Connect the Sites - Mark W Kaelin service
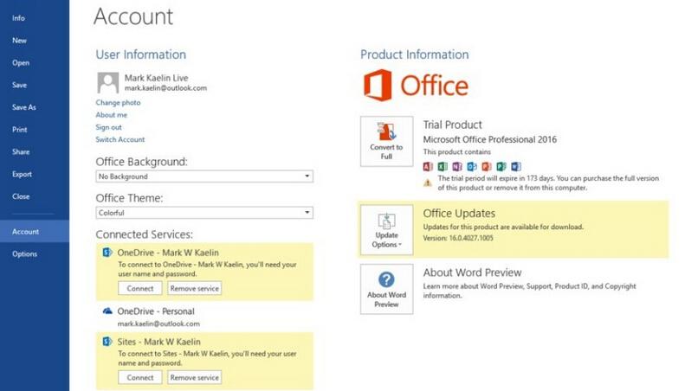685x391 pixels. tap(139, 377)
